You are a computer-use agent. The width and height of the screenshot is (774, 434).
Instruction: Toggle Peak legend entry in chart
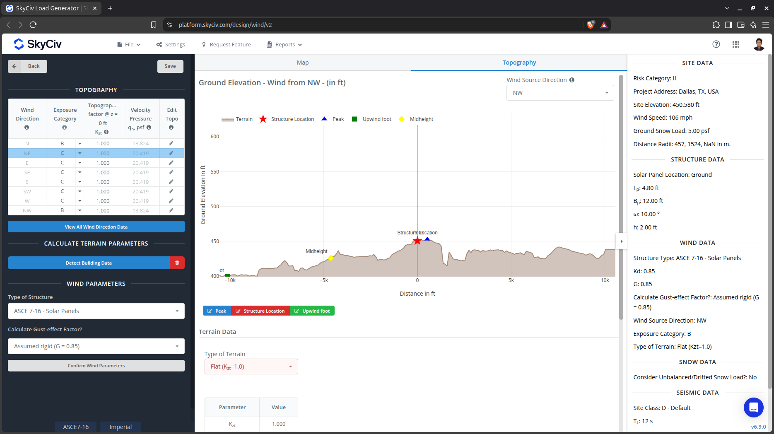click(333, 119)
